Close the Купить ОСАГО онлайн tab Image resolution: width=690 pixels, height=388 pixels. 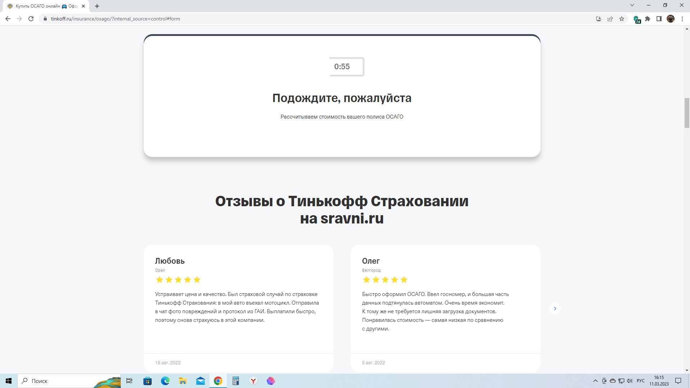(x=83, y=6)
